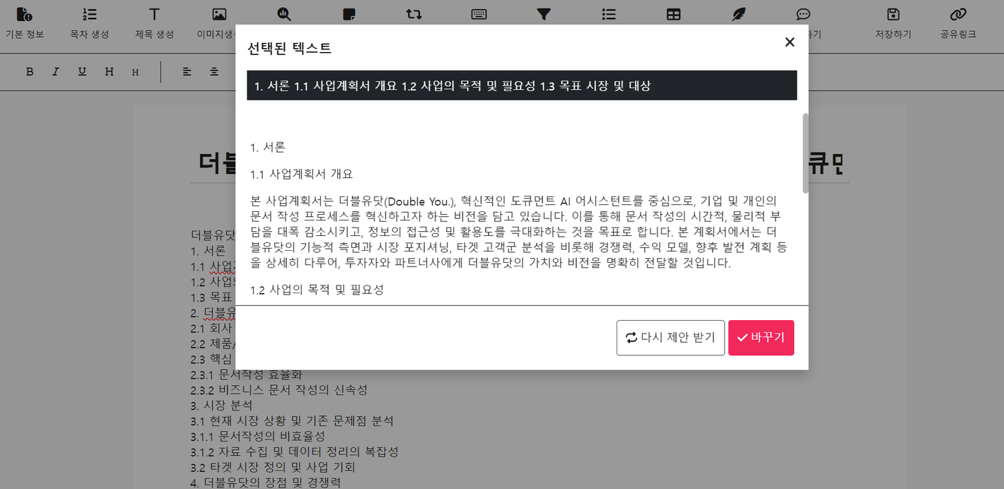Open the 이미지생성 picture tool

(219, 23)
